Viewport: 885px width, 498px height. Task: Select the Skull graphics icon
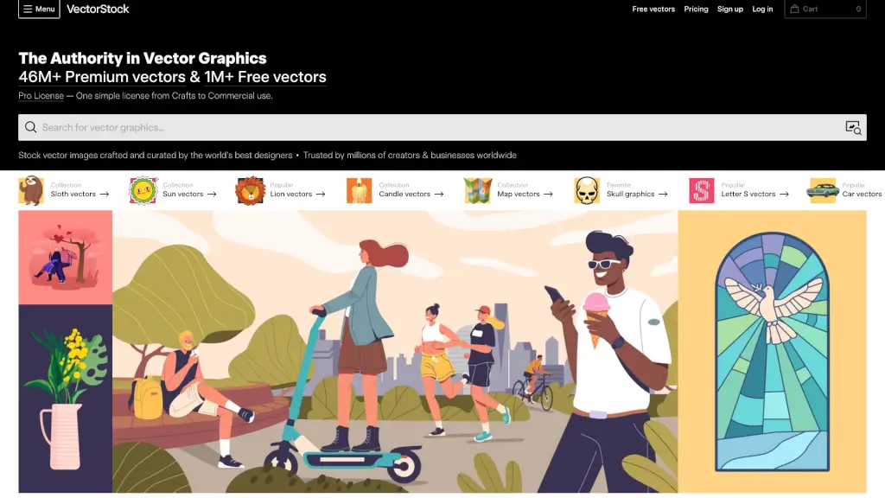pos(587,190)
